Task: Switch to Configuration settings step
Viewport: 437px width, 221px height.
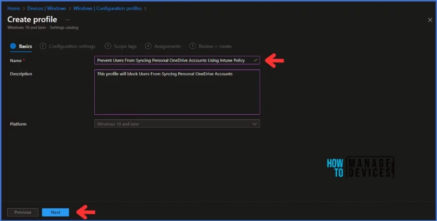Action: [68, 46]
